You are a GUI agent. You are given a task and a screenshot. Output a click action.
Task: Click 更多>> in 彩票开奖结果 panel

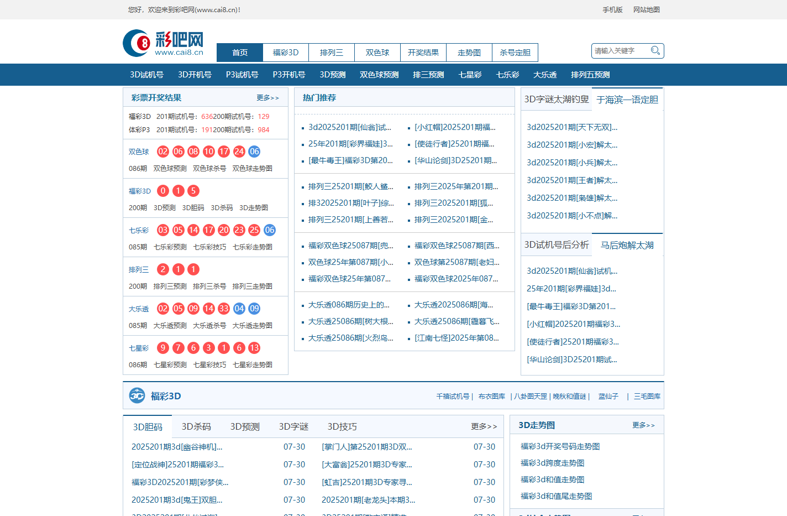(267, 98)
